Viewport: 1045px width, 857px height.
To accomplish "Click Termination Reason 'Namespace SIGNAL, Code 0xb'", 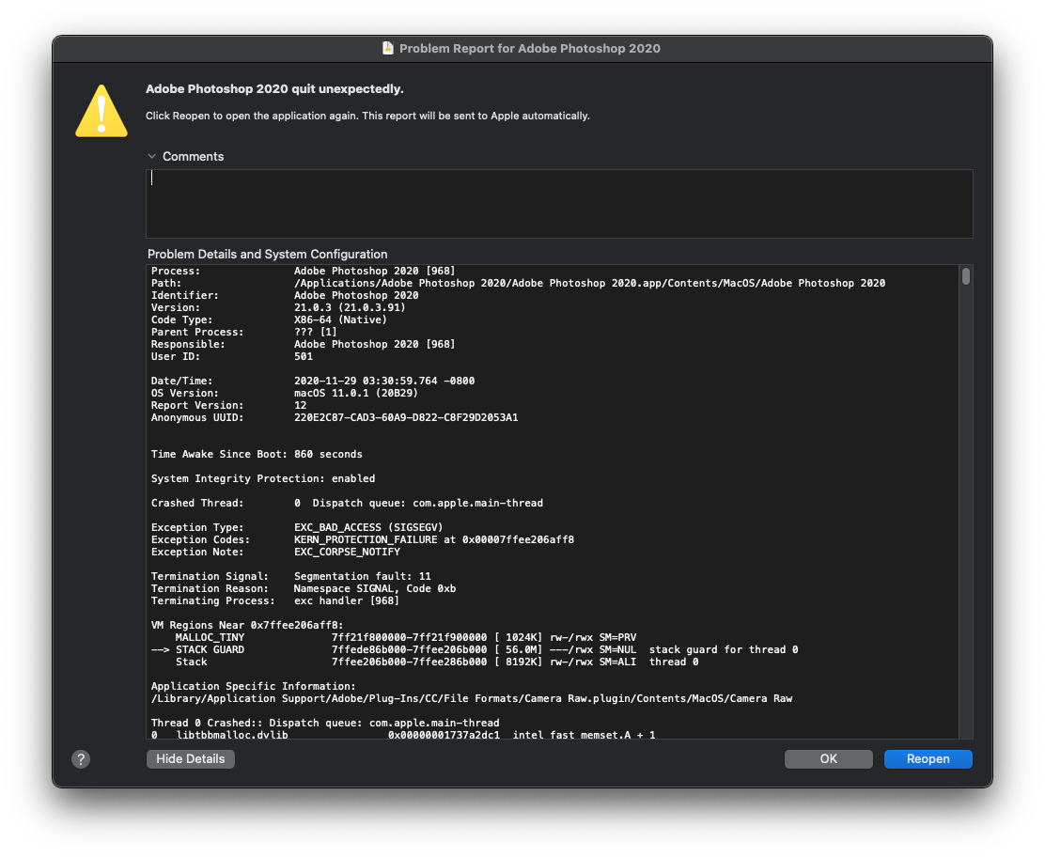I will (375, 588).
